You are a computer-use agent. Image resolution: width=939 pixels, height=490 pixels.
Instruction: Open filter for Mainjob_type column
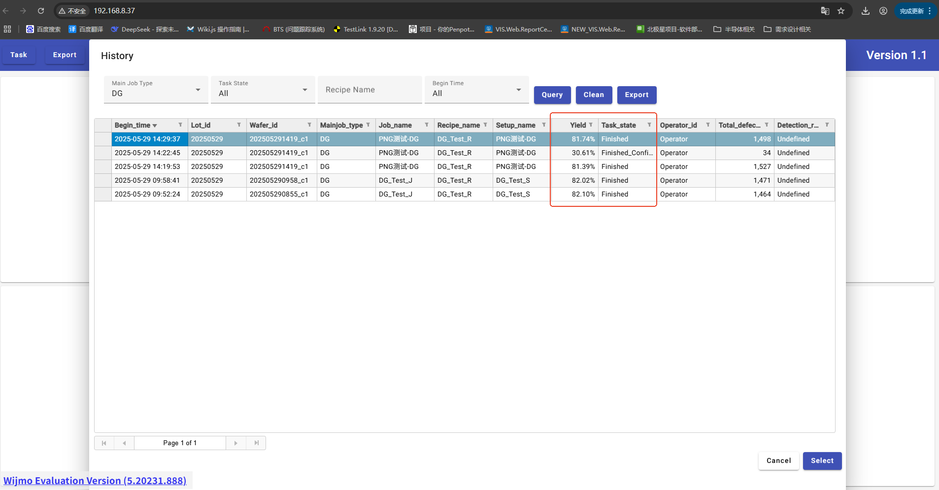368,125
